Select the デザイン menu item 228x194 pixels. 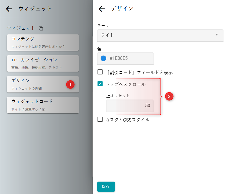pyautogui.click(x=37, y=84)
